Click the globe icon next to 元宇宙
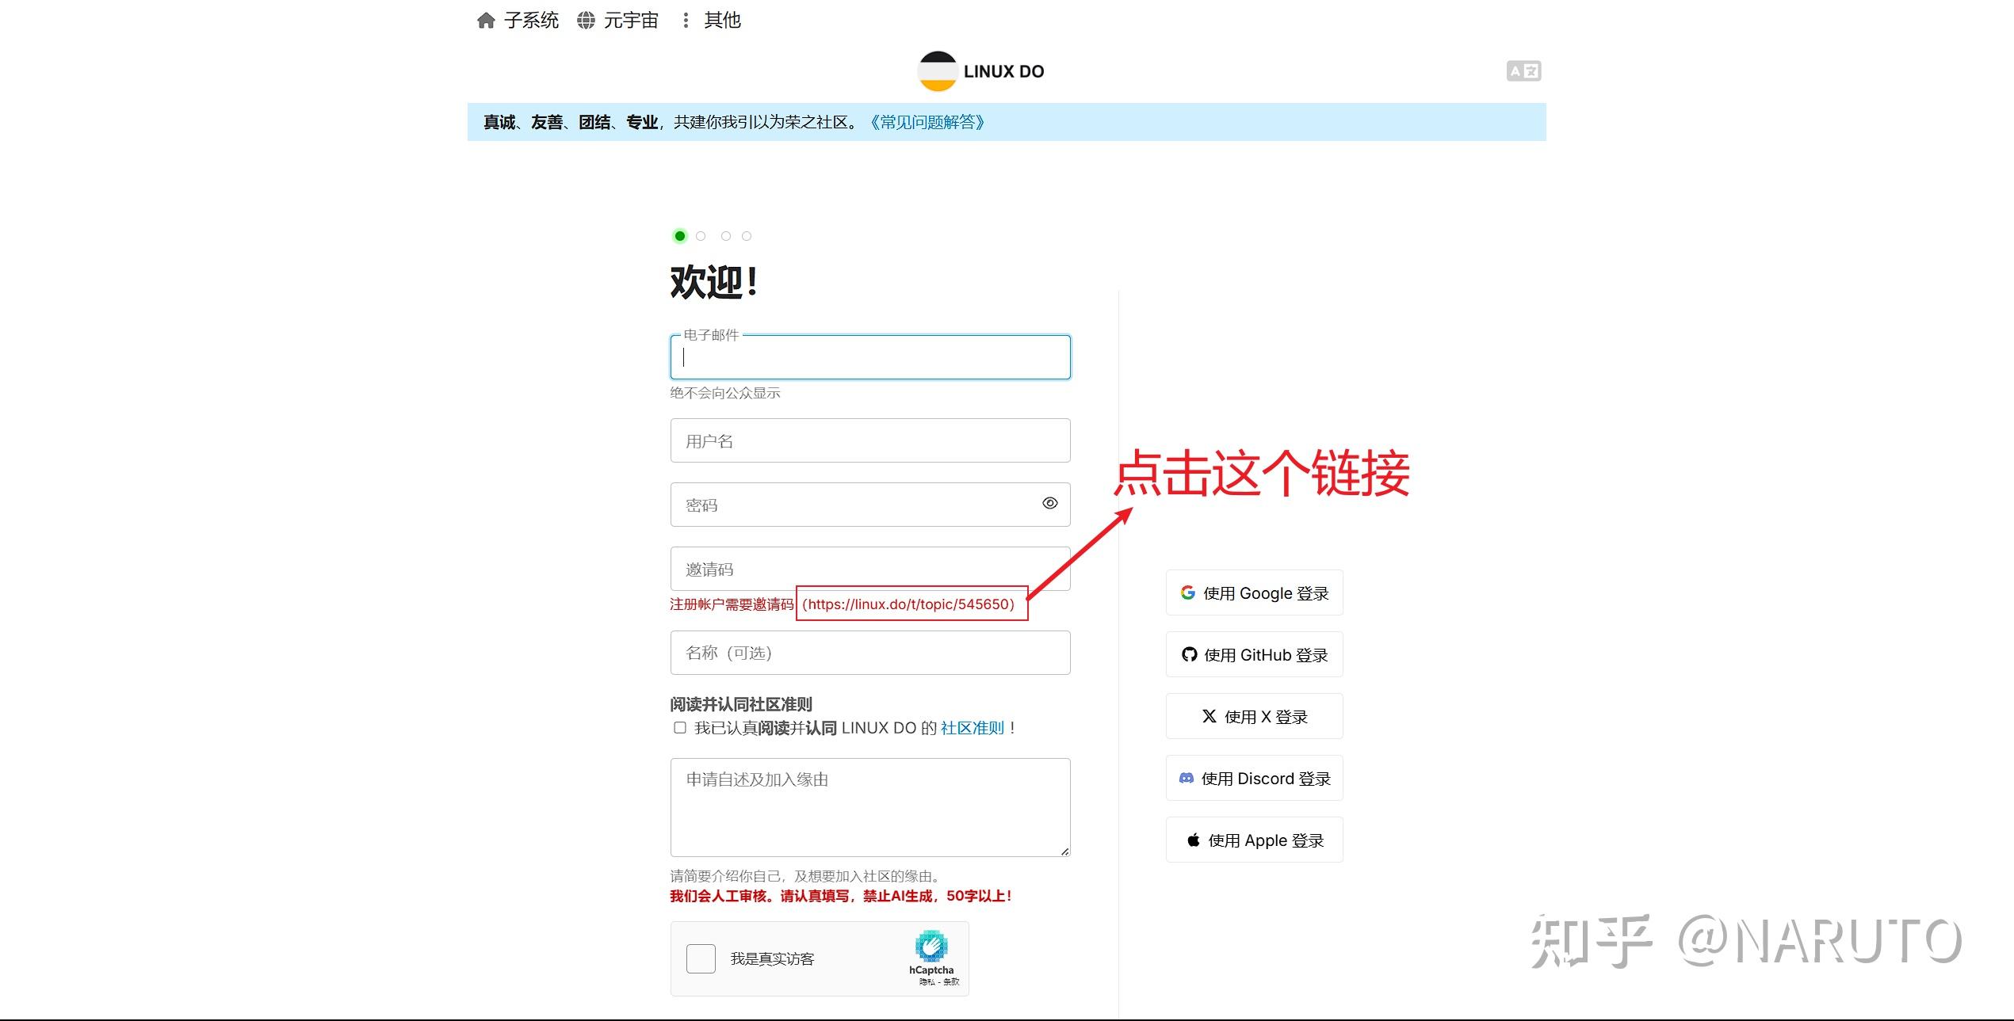The height and width of the screenshot is (1021, 2014). 586,21
